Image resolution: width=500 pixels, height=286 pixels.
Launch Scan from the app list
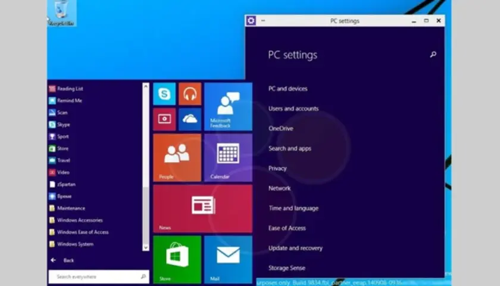(x=58, y=113)
